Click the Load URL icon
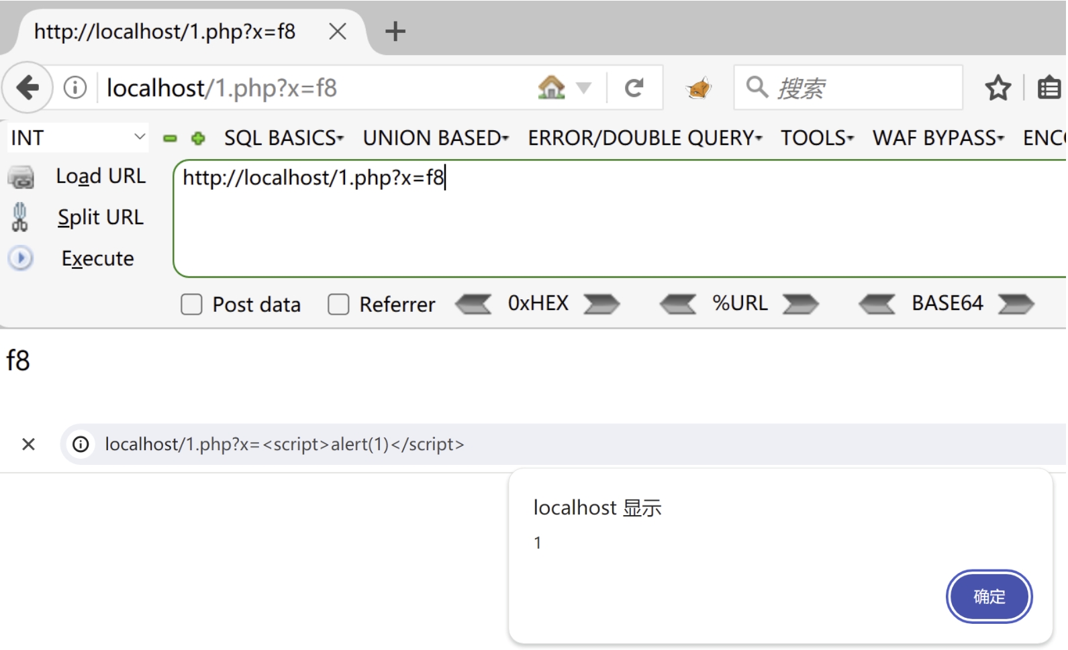The image size is (1068, 650). coord(21,177)
